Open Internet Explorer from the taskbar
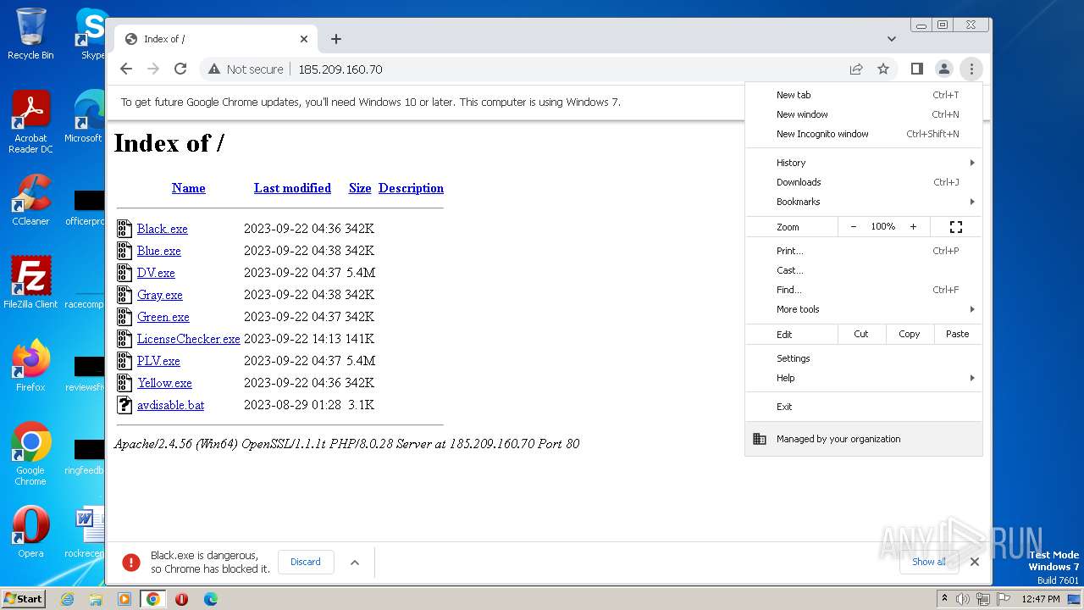This screenshot has height=610, width=1084. 68,599
